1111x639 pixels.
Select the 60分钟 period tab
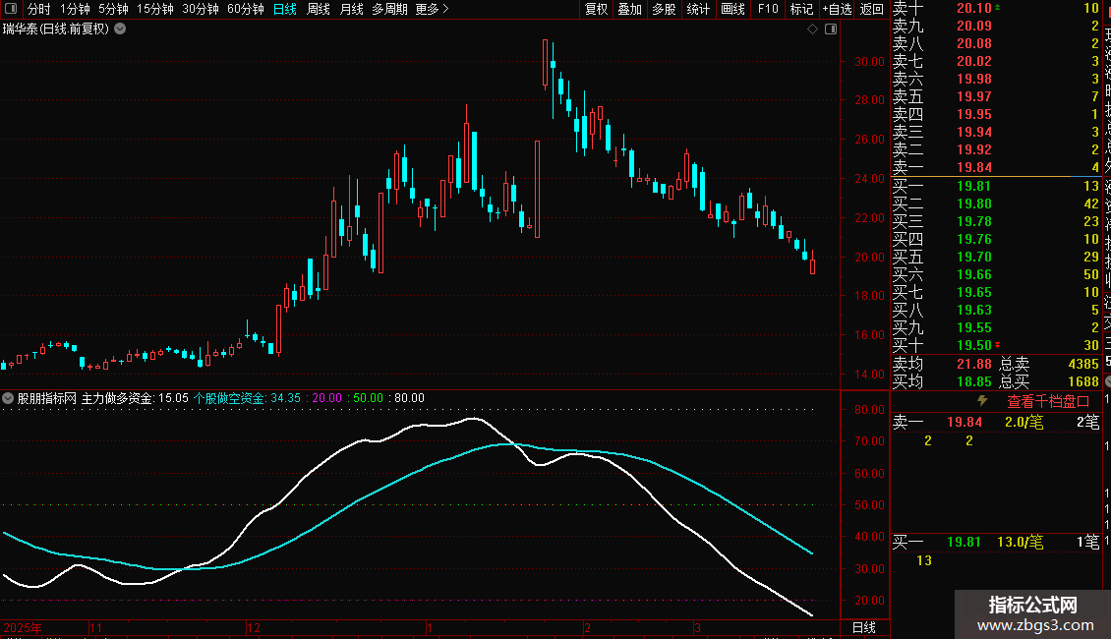click(246, 9)
